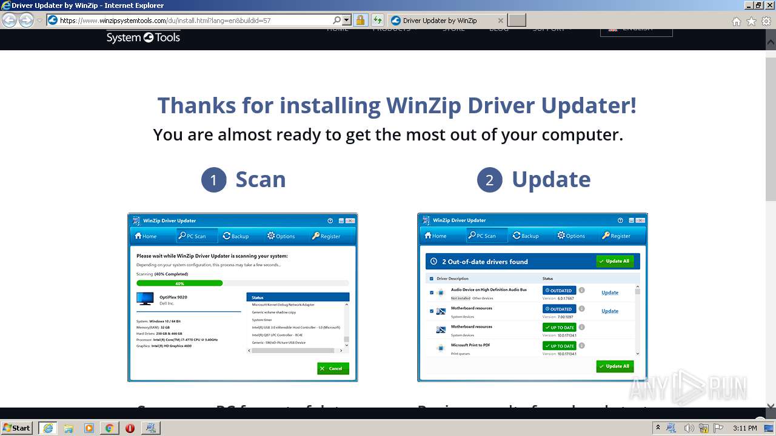Viewport: 776px width, 436px height.
Task: Click the Status list vertical scrollbar
Action: coord(346,324)
